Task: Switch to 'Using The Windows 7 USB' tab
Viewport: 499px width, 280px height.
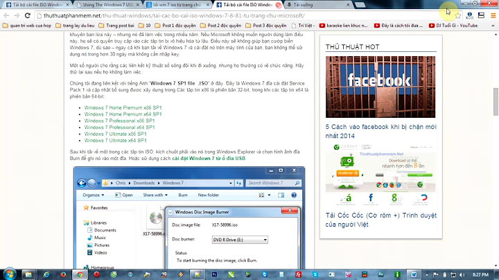Action: (x=107, y=5)
